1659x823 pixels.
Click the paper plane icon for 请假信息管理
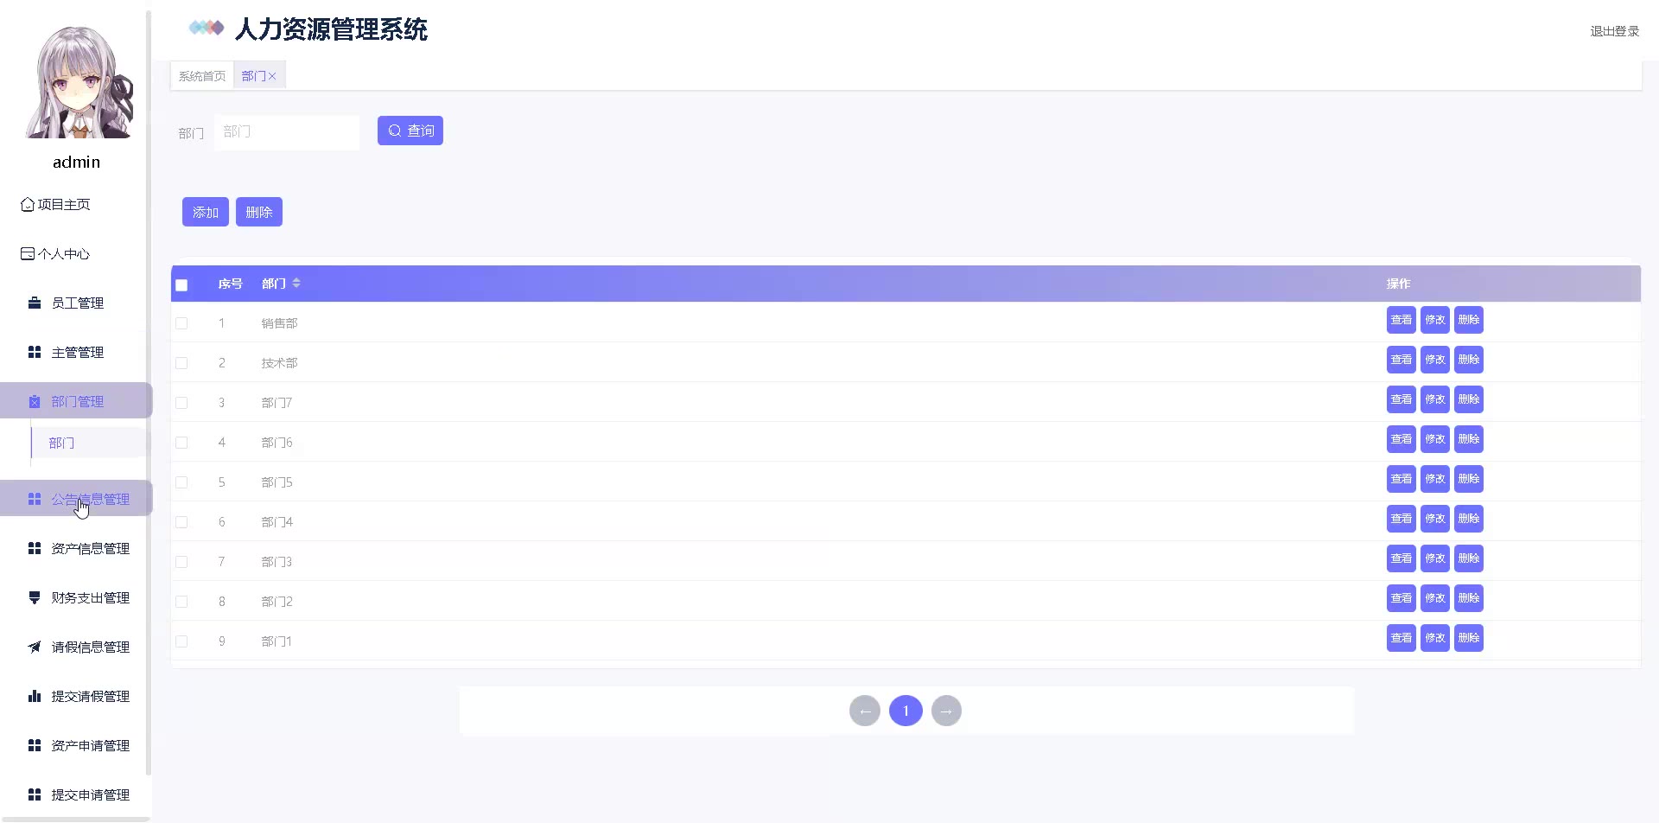(x=35, y=647)
